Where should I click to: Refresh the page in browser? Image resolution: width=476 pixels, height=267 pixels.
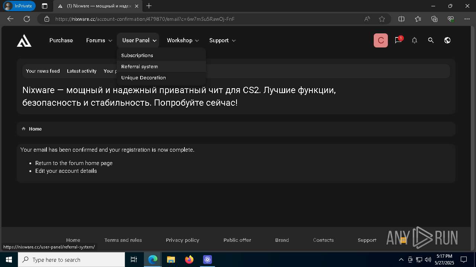point(27,19)
